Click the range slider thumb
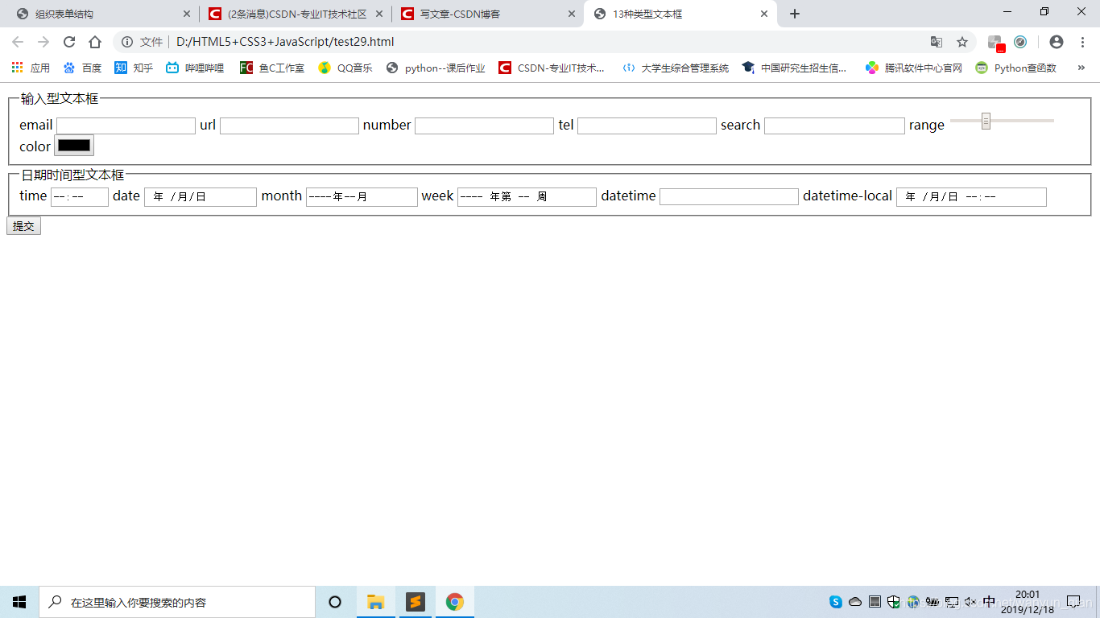Viewport: 1100px width, 618px height. coord(986,121)
